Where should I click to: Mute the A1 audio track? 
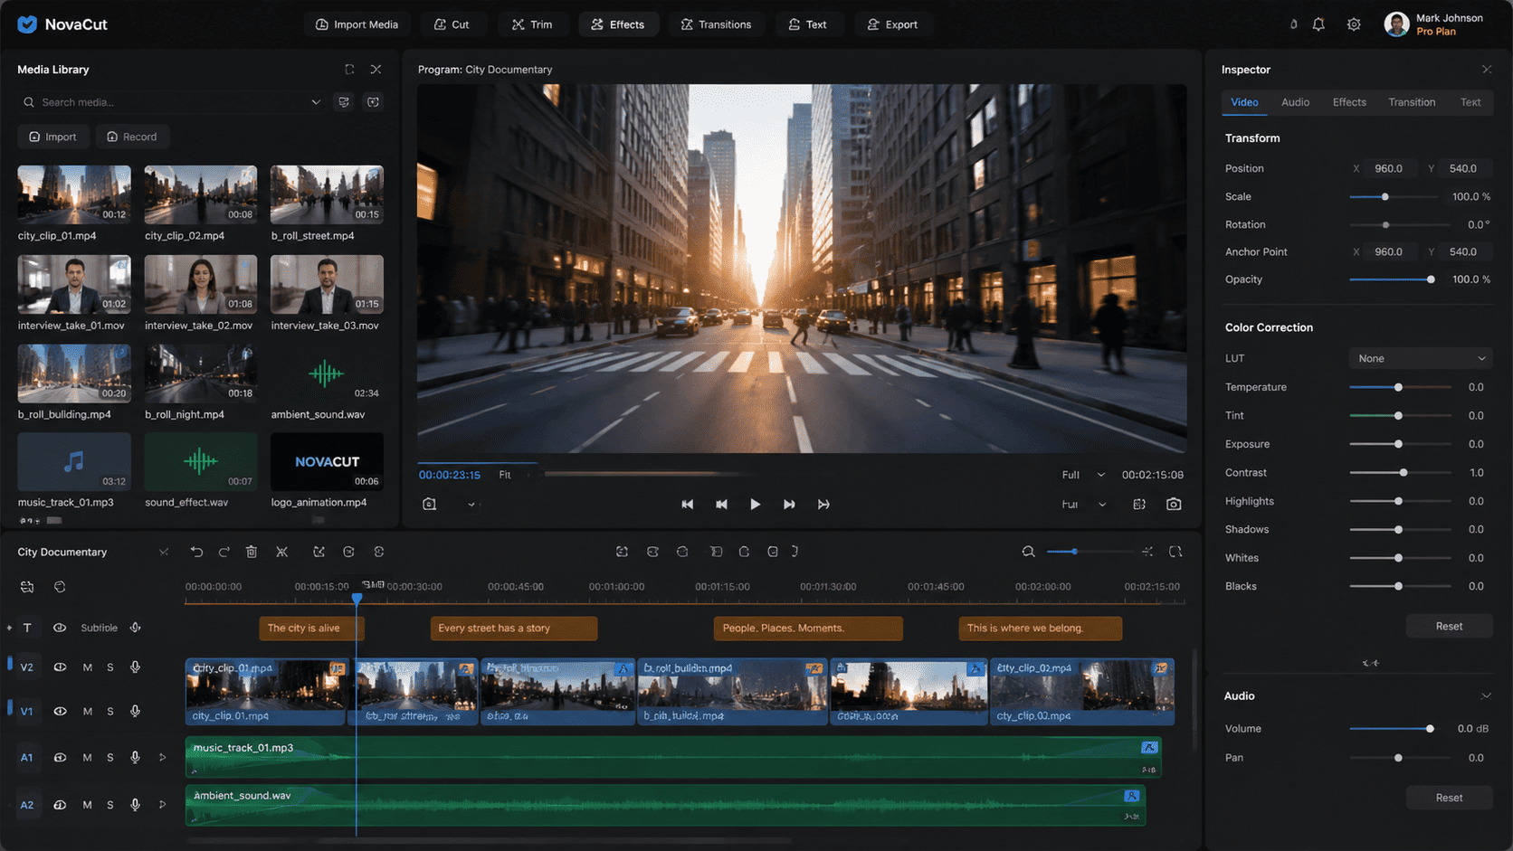[87, 758]
